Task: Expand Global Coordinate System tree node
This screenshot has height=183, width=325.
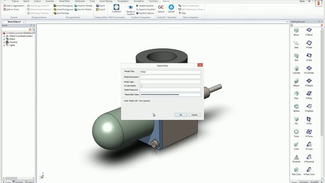Action: [x=4, y=36]
